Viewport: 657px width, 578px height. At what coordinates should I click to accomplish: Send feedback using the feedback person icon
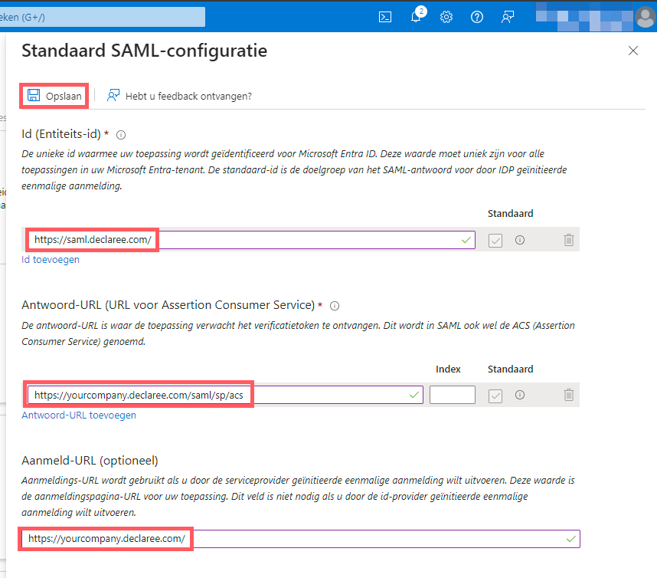[x=508, y=16]
